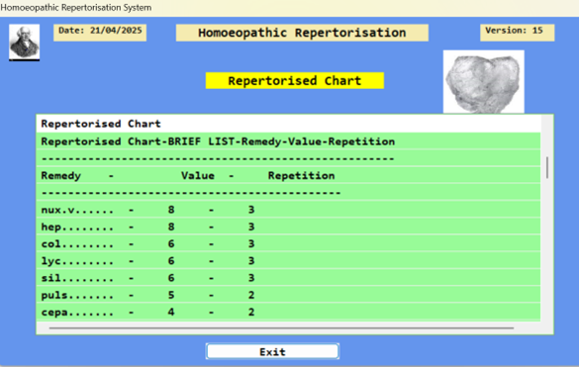The image size is (579, 367).
Task: Click the yellow Repertorised Chart label
Action: tap(295, 80)
